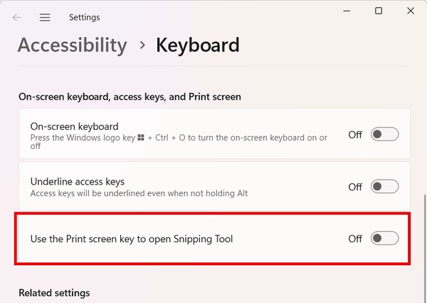Image resolution: width=427 pixels, height=303 pixels.
Task: Click the Off label beside On-screen keyboard
Action: click(355, 134)
